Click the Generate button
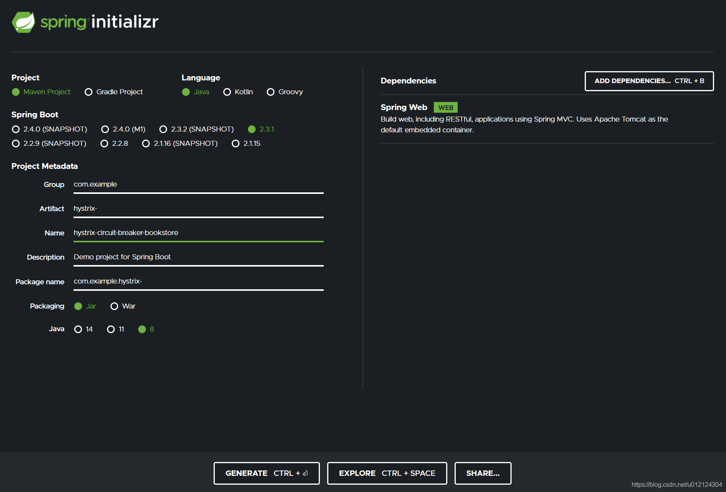Viewport: 726px width, 492px height. pos(266,474)
